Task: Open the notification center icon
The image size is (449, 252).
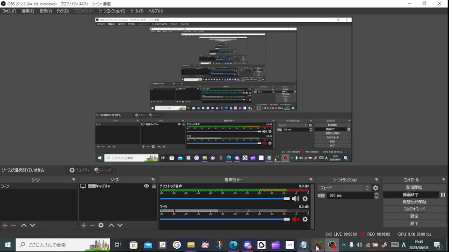Action: pyautogui.click(x=437, y=245)
